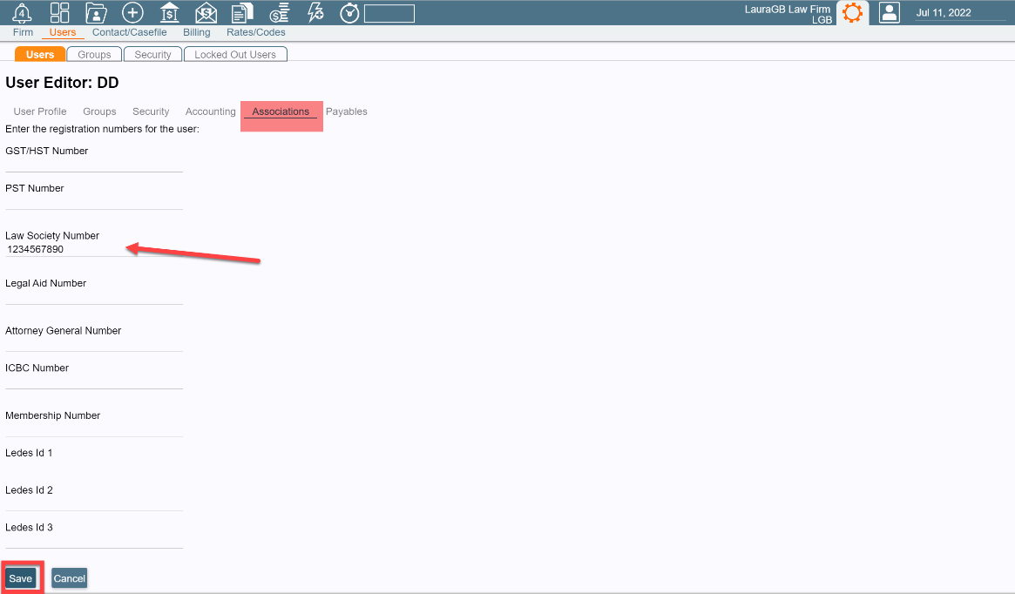Switch to User Profile editor tab
The width and height of the screenshot is (1015, 594).
tap(40, 111)
